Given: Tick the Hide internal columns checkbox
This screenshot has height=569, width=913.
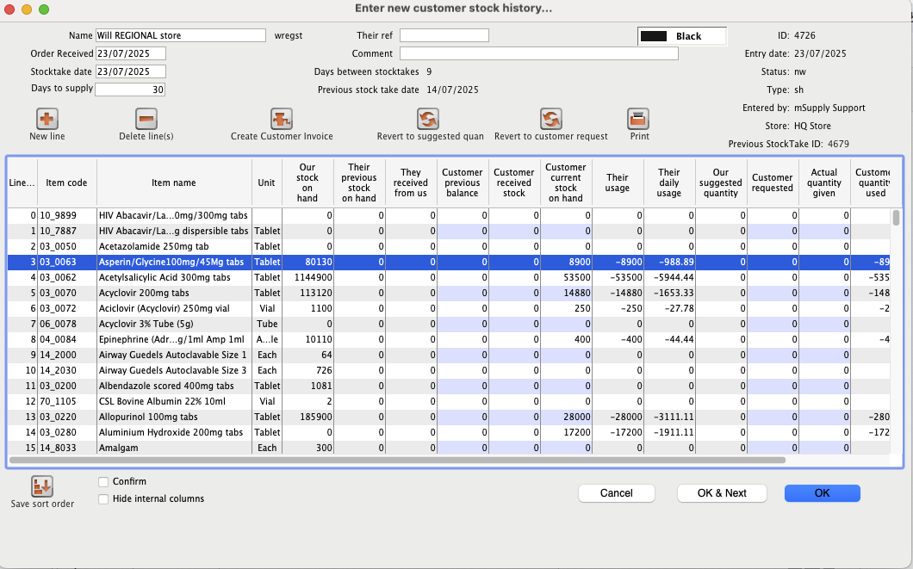Looking at the screenshot, I should 103,498.
